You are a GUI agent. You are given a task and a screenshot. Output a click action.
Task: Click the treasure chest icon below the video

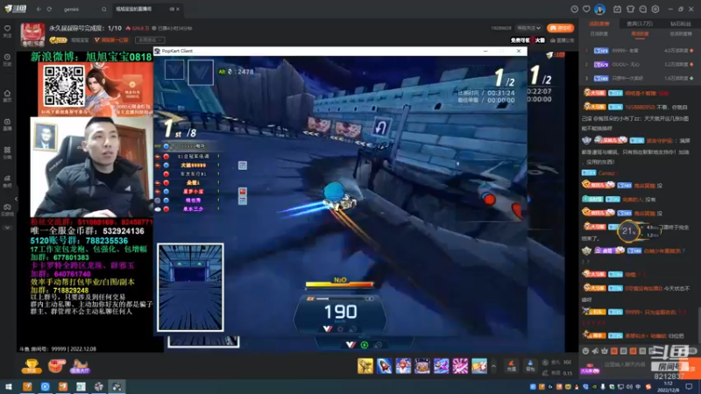56,366
